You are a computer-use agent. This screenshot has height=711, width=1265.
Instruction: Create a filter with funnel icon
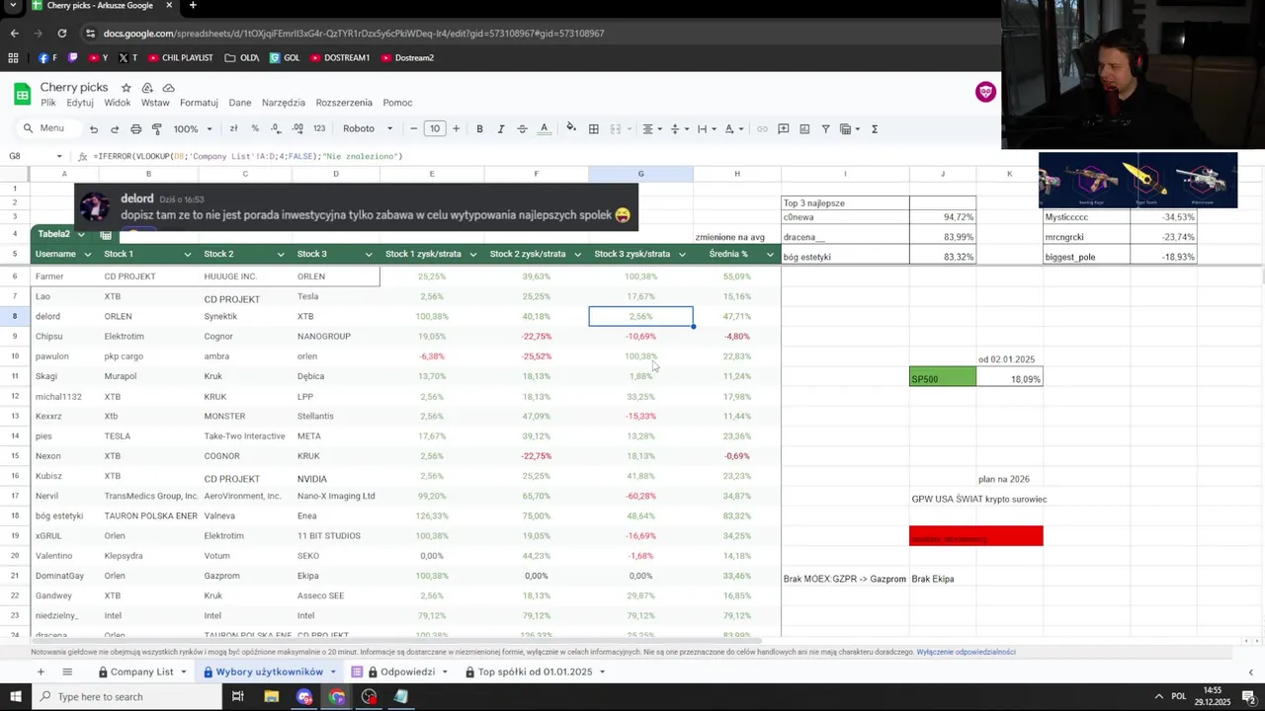click(825, 128)
